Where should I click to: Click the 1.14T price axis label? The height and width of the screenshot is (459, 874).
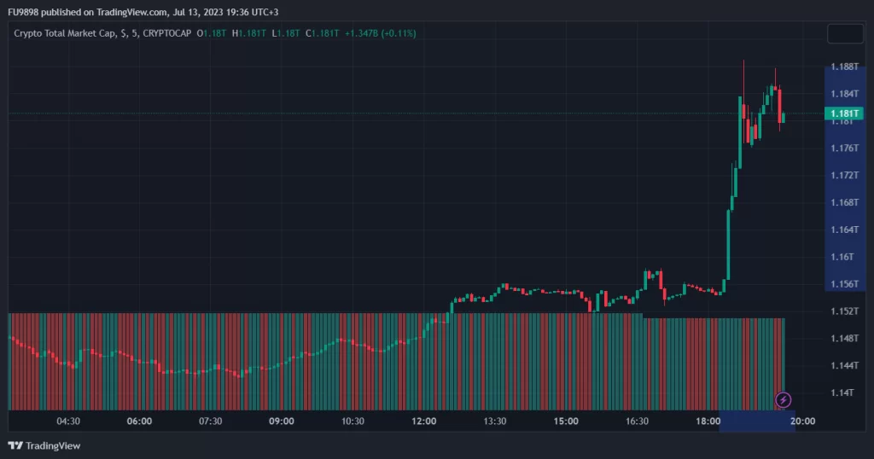point(843,392)
